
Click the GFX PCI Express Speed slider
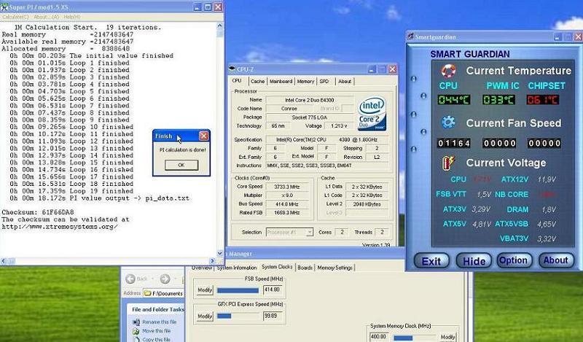[x=238, y=316]
